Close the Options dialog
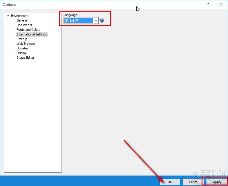Screen dimensions: 228x186 (x=221, y=5)
